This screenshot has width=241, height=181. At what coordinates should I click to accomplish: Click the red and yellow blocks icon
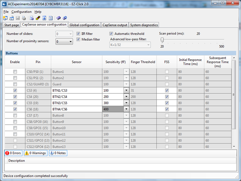[x=38, y=18]
